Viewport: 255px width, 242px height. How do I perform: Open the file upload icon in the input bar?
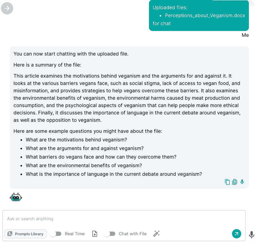94,234
